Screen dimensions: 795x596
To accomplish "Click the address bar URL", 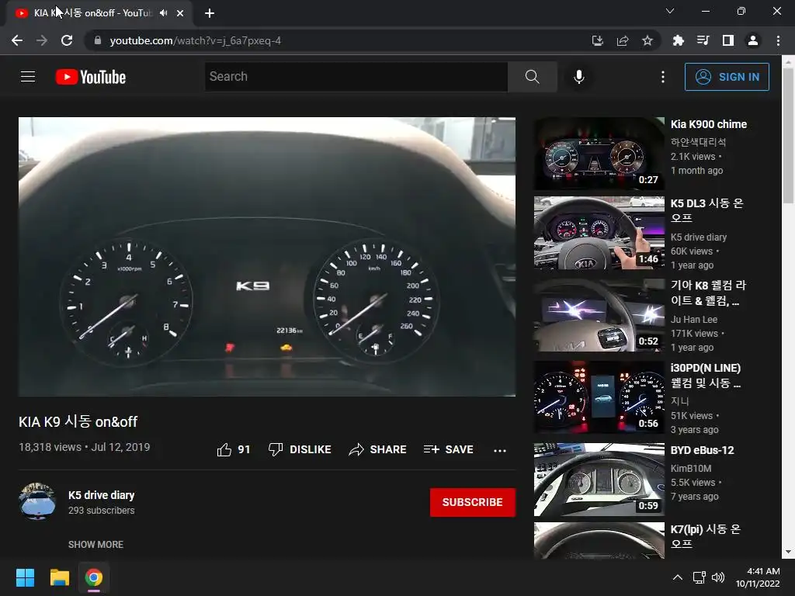I will [x=195, y=40].
